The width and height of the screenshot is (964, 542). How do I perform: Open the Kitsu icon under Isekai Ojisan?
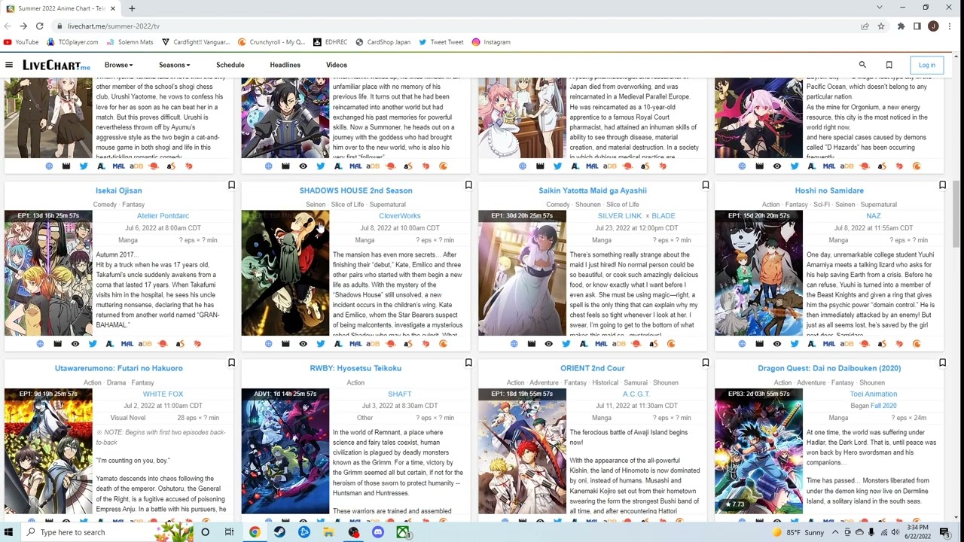pyautogui.click(x=197, y=344)
